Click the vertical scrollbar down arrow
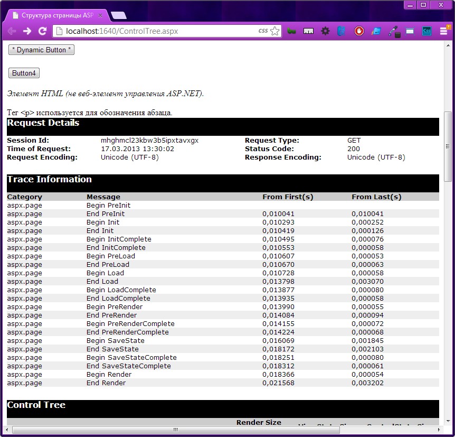This screenshot has height=437, width=455. click(448, 421)
